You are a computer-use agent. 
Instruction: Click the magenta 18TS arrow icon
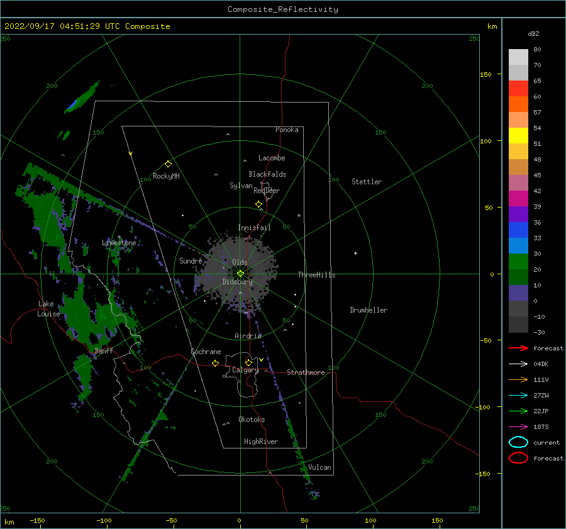(x=518, y=427)
